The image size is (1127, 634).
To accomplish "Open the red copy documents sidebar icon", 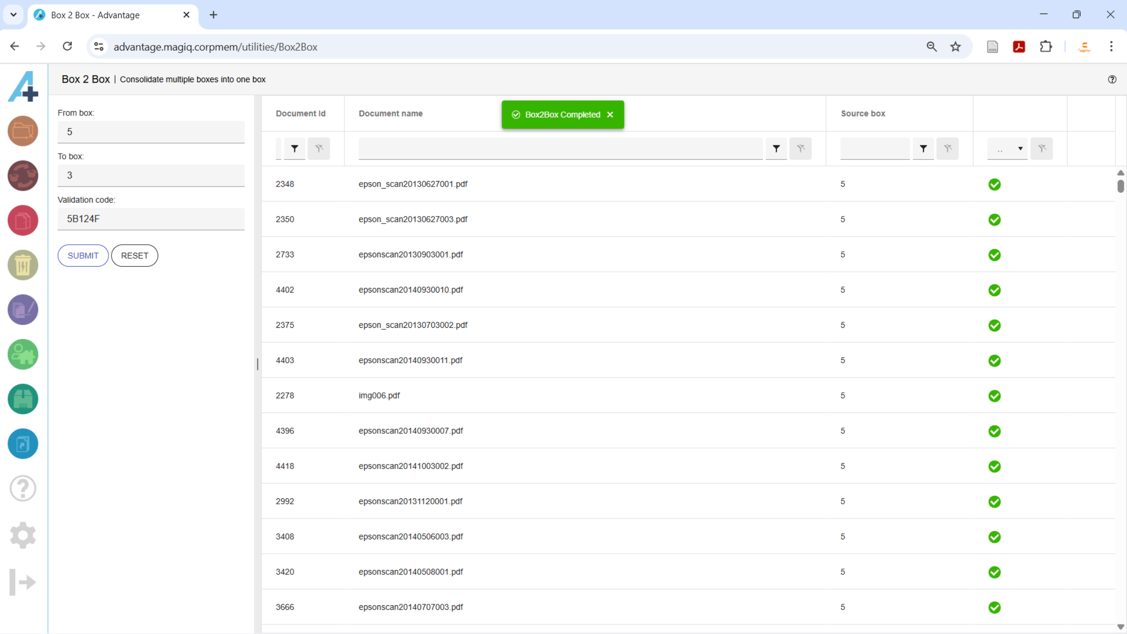I will [23, 220].
